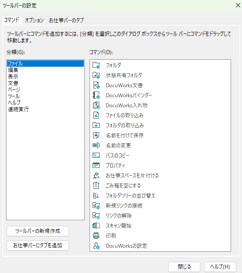Click the お仕事スペースを片付ける icon
The height and width of the screenshot is (273, 242).
pos(96,175)
